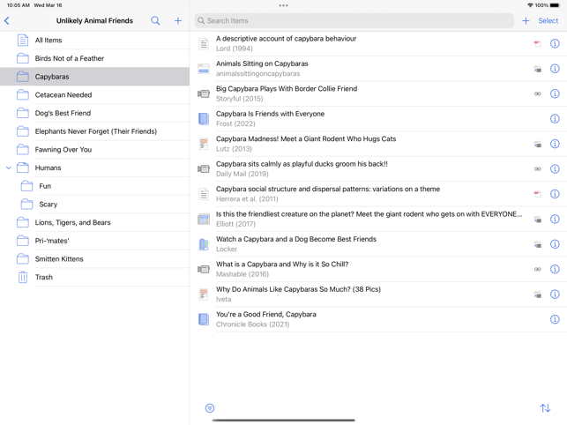The width and height of the screenshot is (567, 425).
Task: Collapse the Humans collection
Action: (9, 168)
